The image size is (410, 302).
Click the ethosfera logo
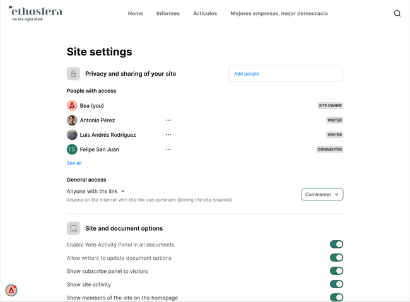click(x=35, y=13)
